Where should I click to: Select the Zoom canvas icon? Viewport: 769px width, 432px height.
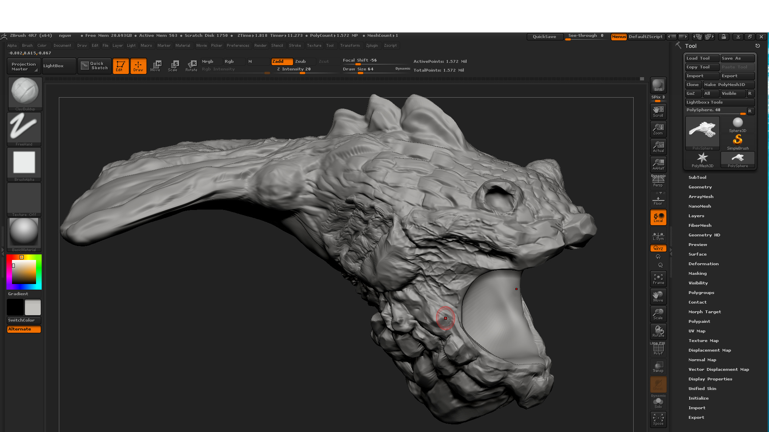coord(658,129)
